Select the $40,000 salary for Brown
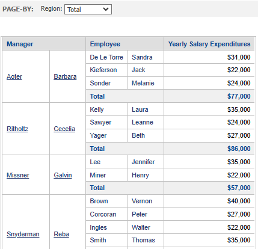Viewport: 258px width, 249px height. click(x=209, y=201)
